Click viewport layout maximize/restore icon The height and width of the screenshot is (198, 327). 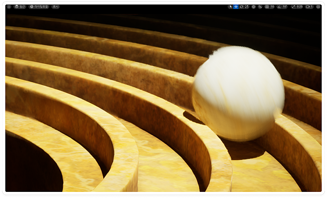click(318, 7)
